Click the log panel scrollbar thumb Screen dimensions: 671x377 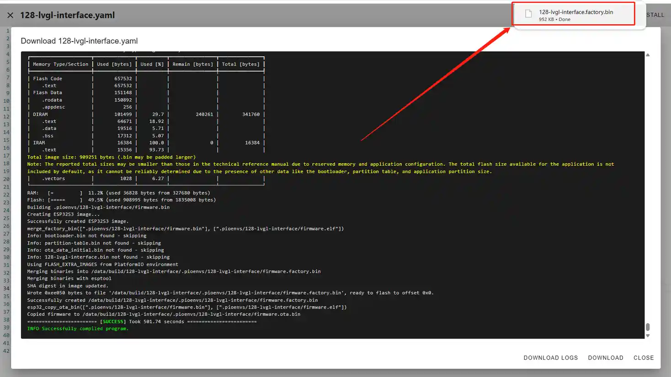tap(648, 327)
